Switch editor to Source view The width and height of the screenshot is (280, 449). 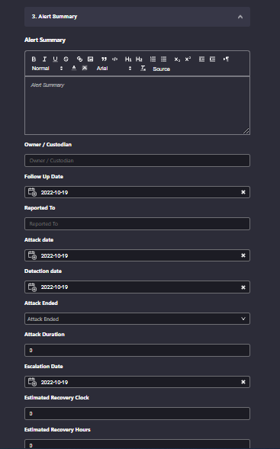pyautogui.click(x=161, y=69)
